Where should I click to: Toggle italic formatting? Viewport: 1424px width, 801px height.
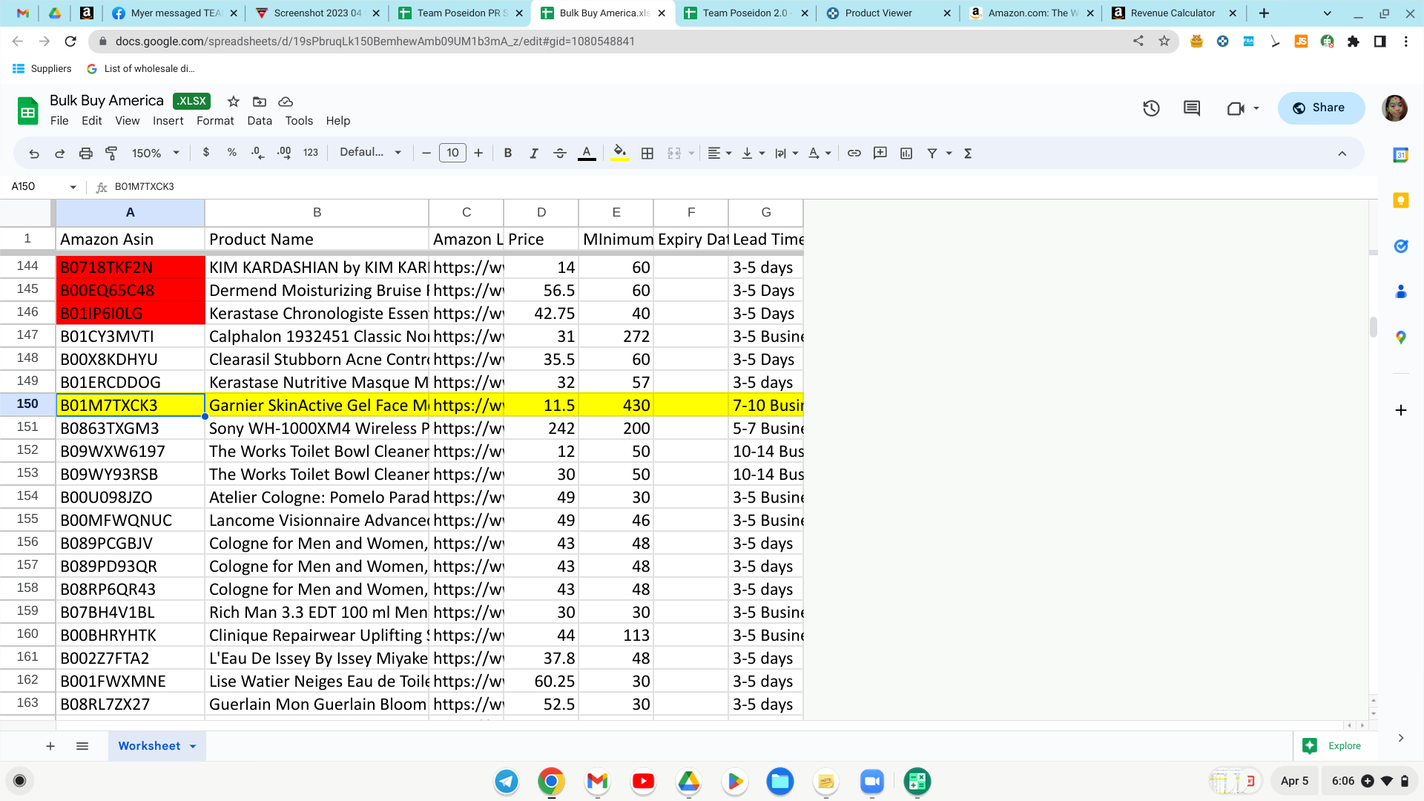click(x=534, y=153)
